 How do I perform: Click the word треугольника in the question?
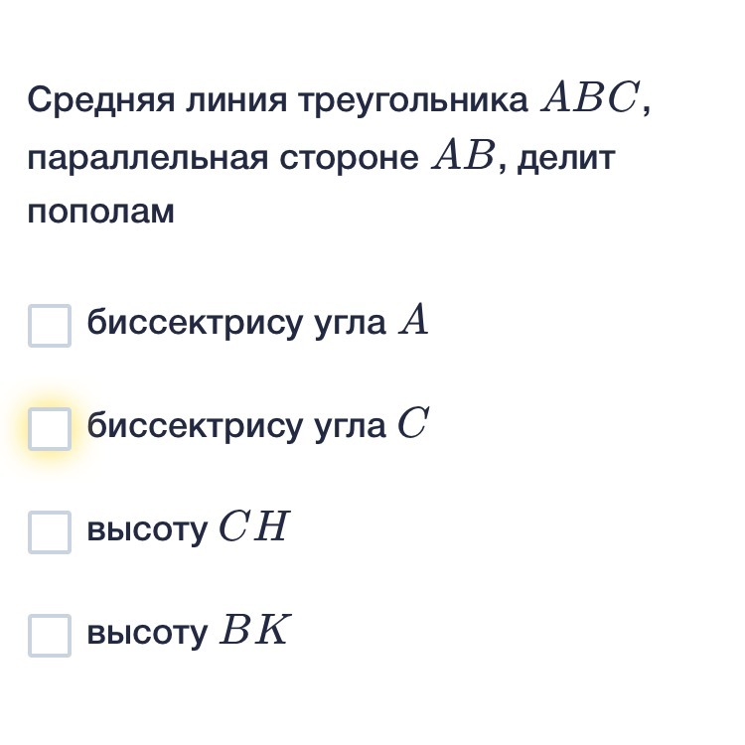(x=413, y=100)
